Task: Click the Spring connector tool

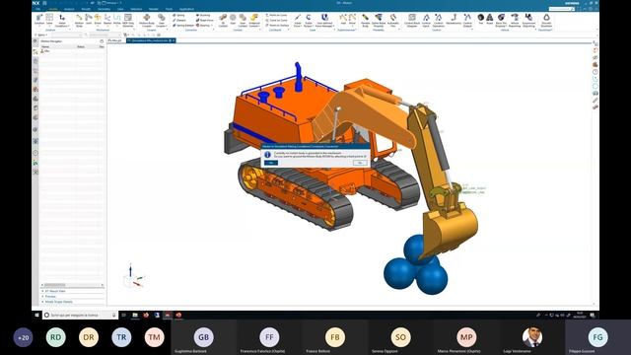Action: click(x=178, y=16)
